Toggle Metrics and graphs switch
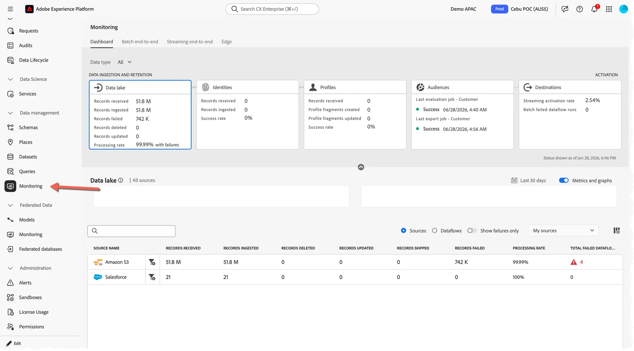The image size is (634, 351). (x=564, y=180)
